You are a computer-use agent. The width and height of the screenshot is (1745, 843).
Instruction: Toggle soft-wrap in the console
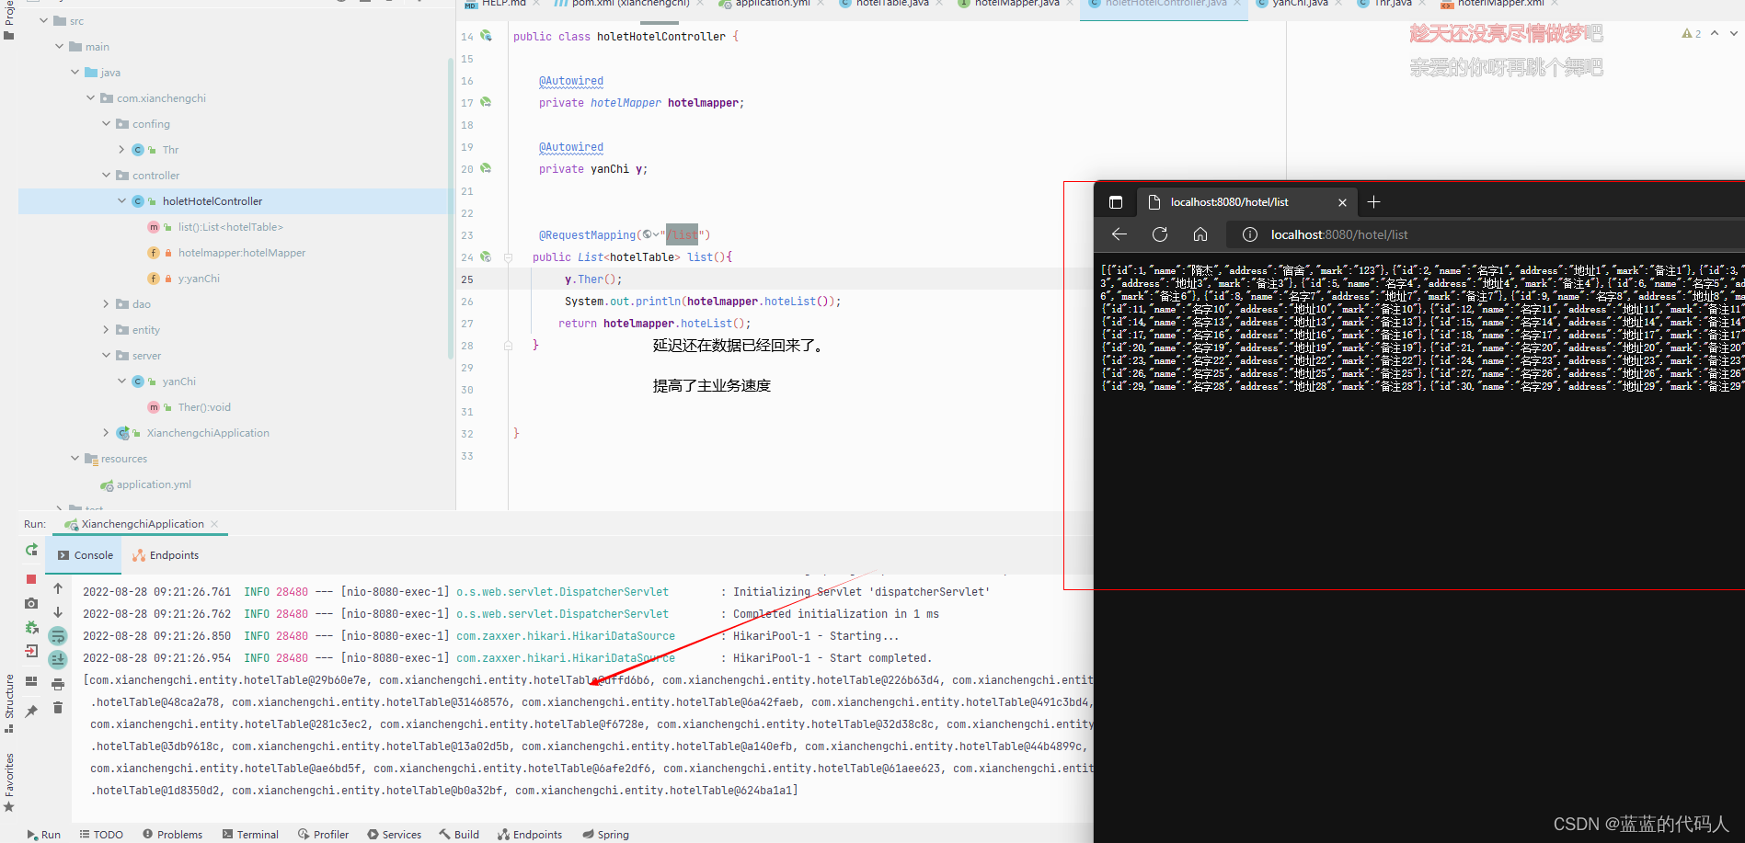57,635
